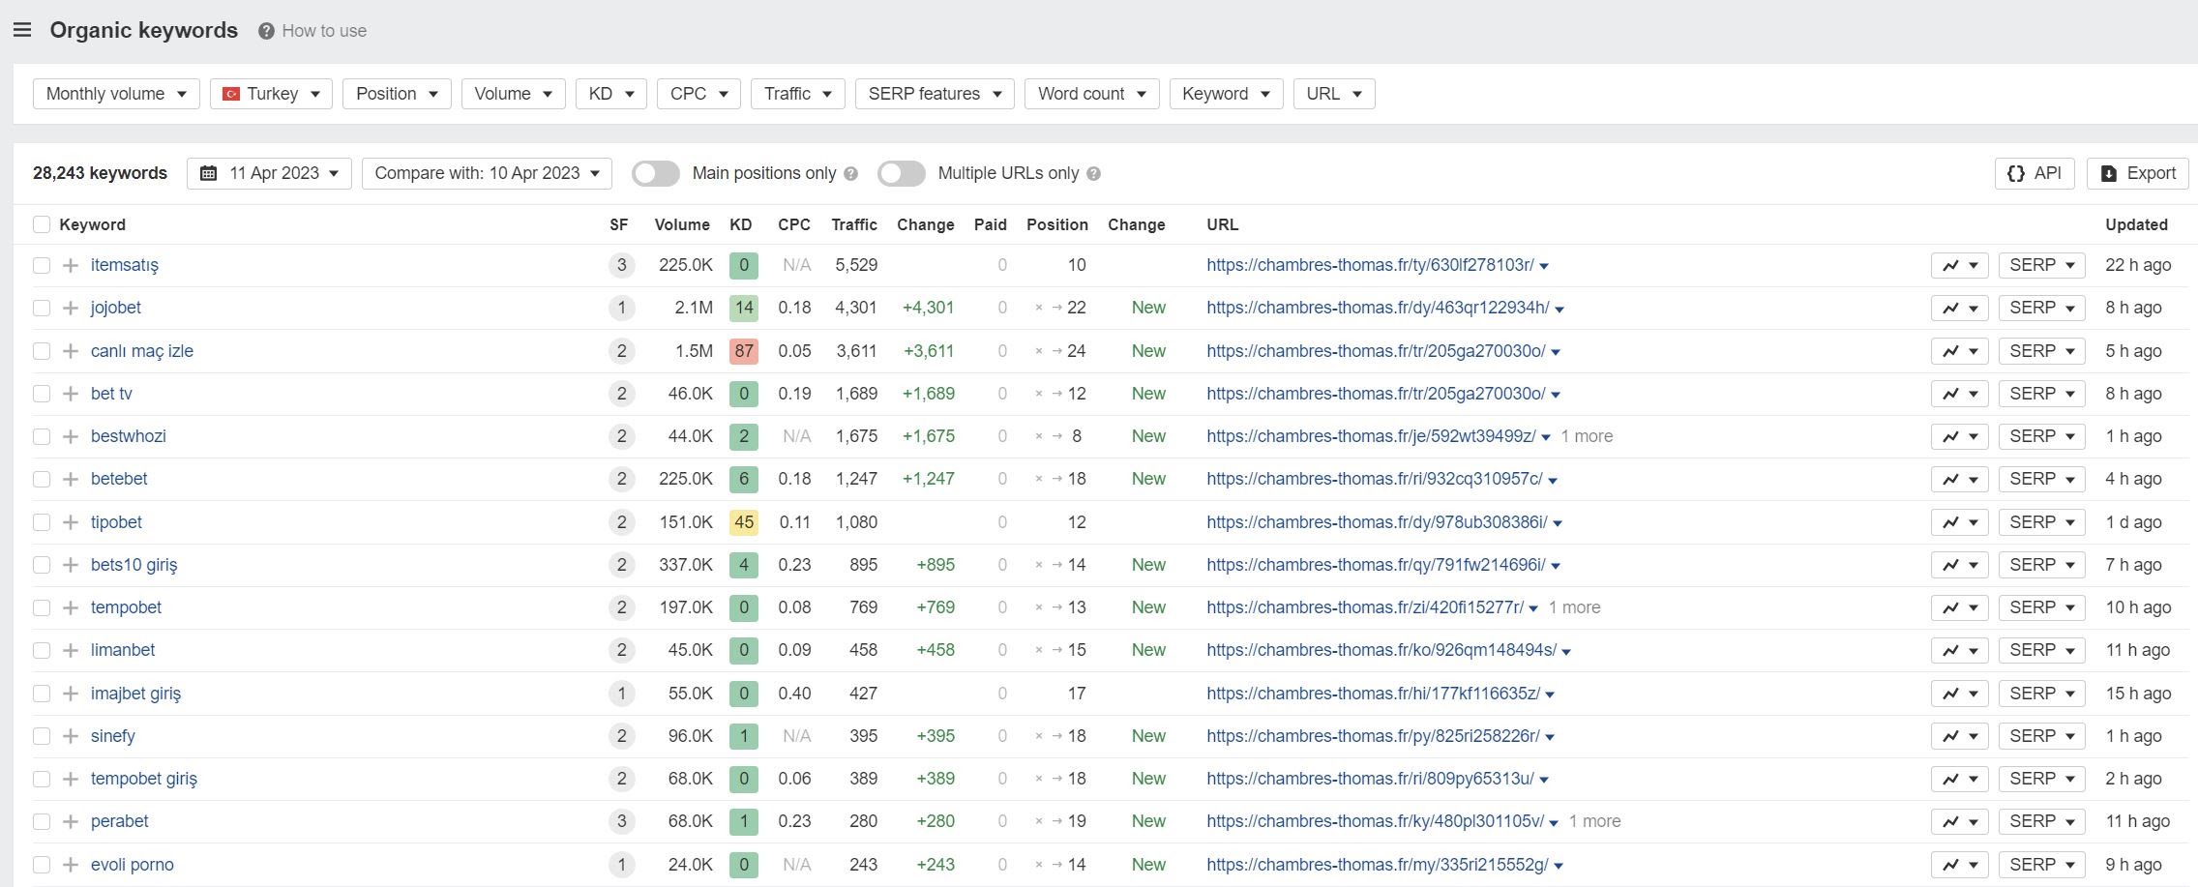Click help icon next to Multiple URLs only

[x=1093, y=174]
